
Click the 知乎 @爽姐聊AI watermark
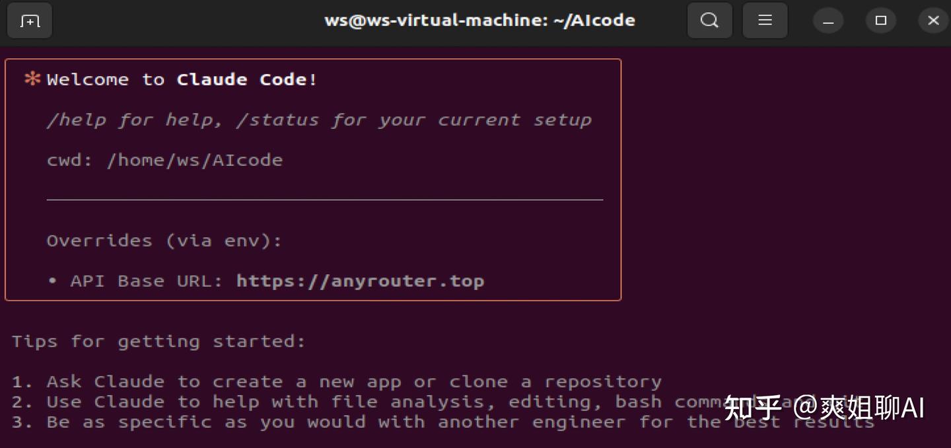tap(824, 408)
